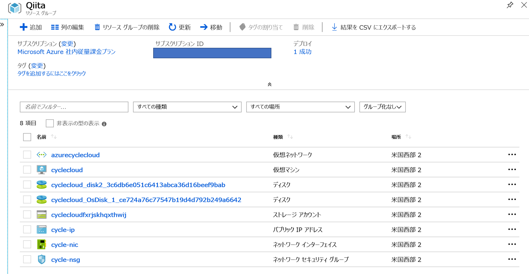Pin this resource group blade
Viewport: 529px width, 274px height.
[510, 5]
